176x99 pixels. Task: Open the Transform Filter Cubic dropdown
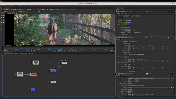(x=130, y=59)
